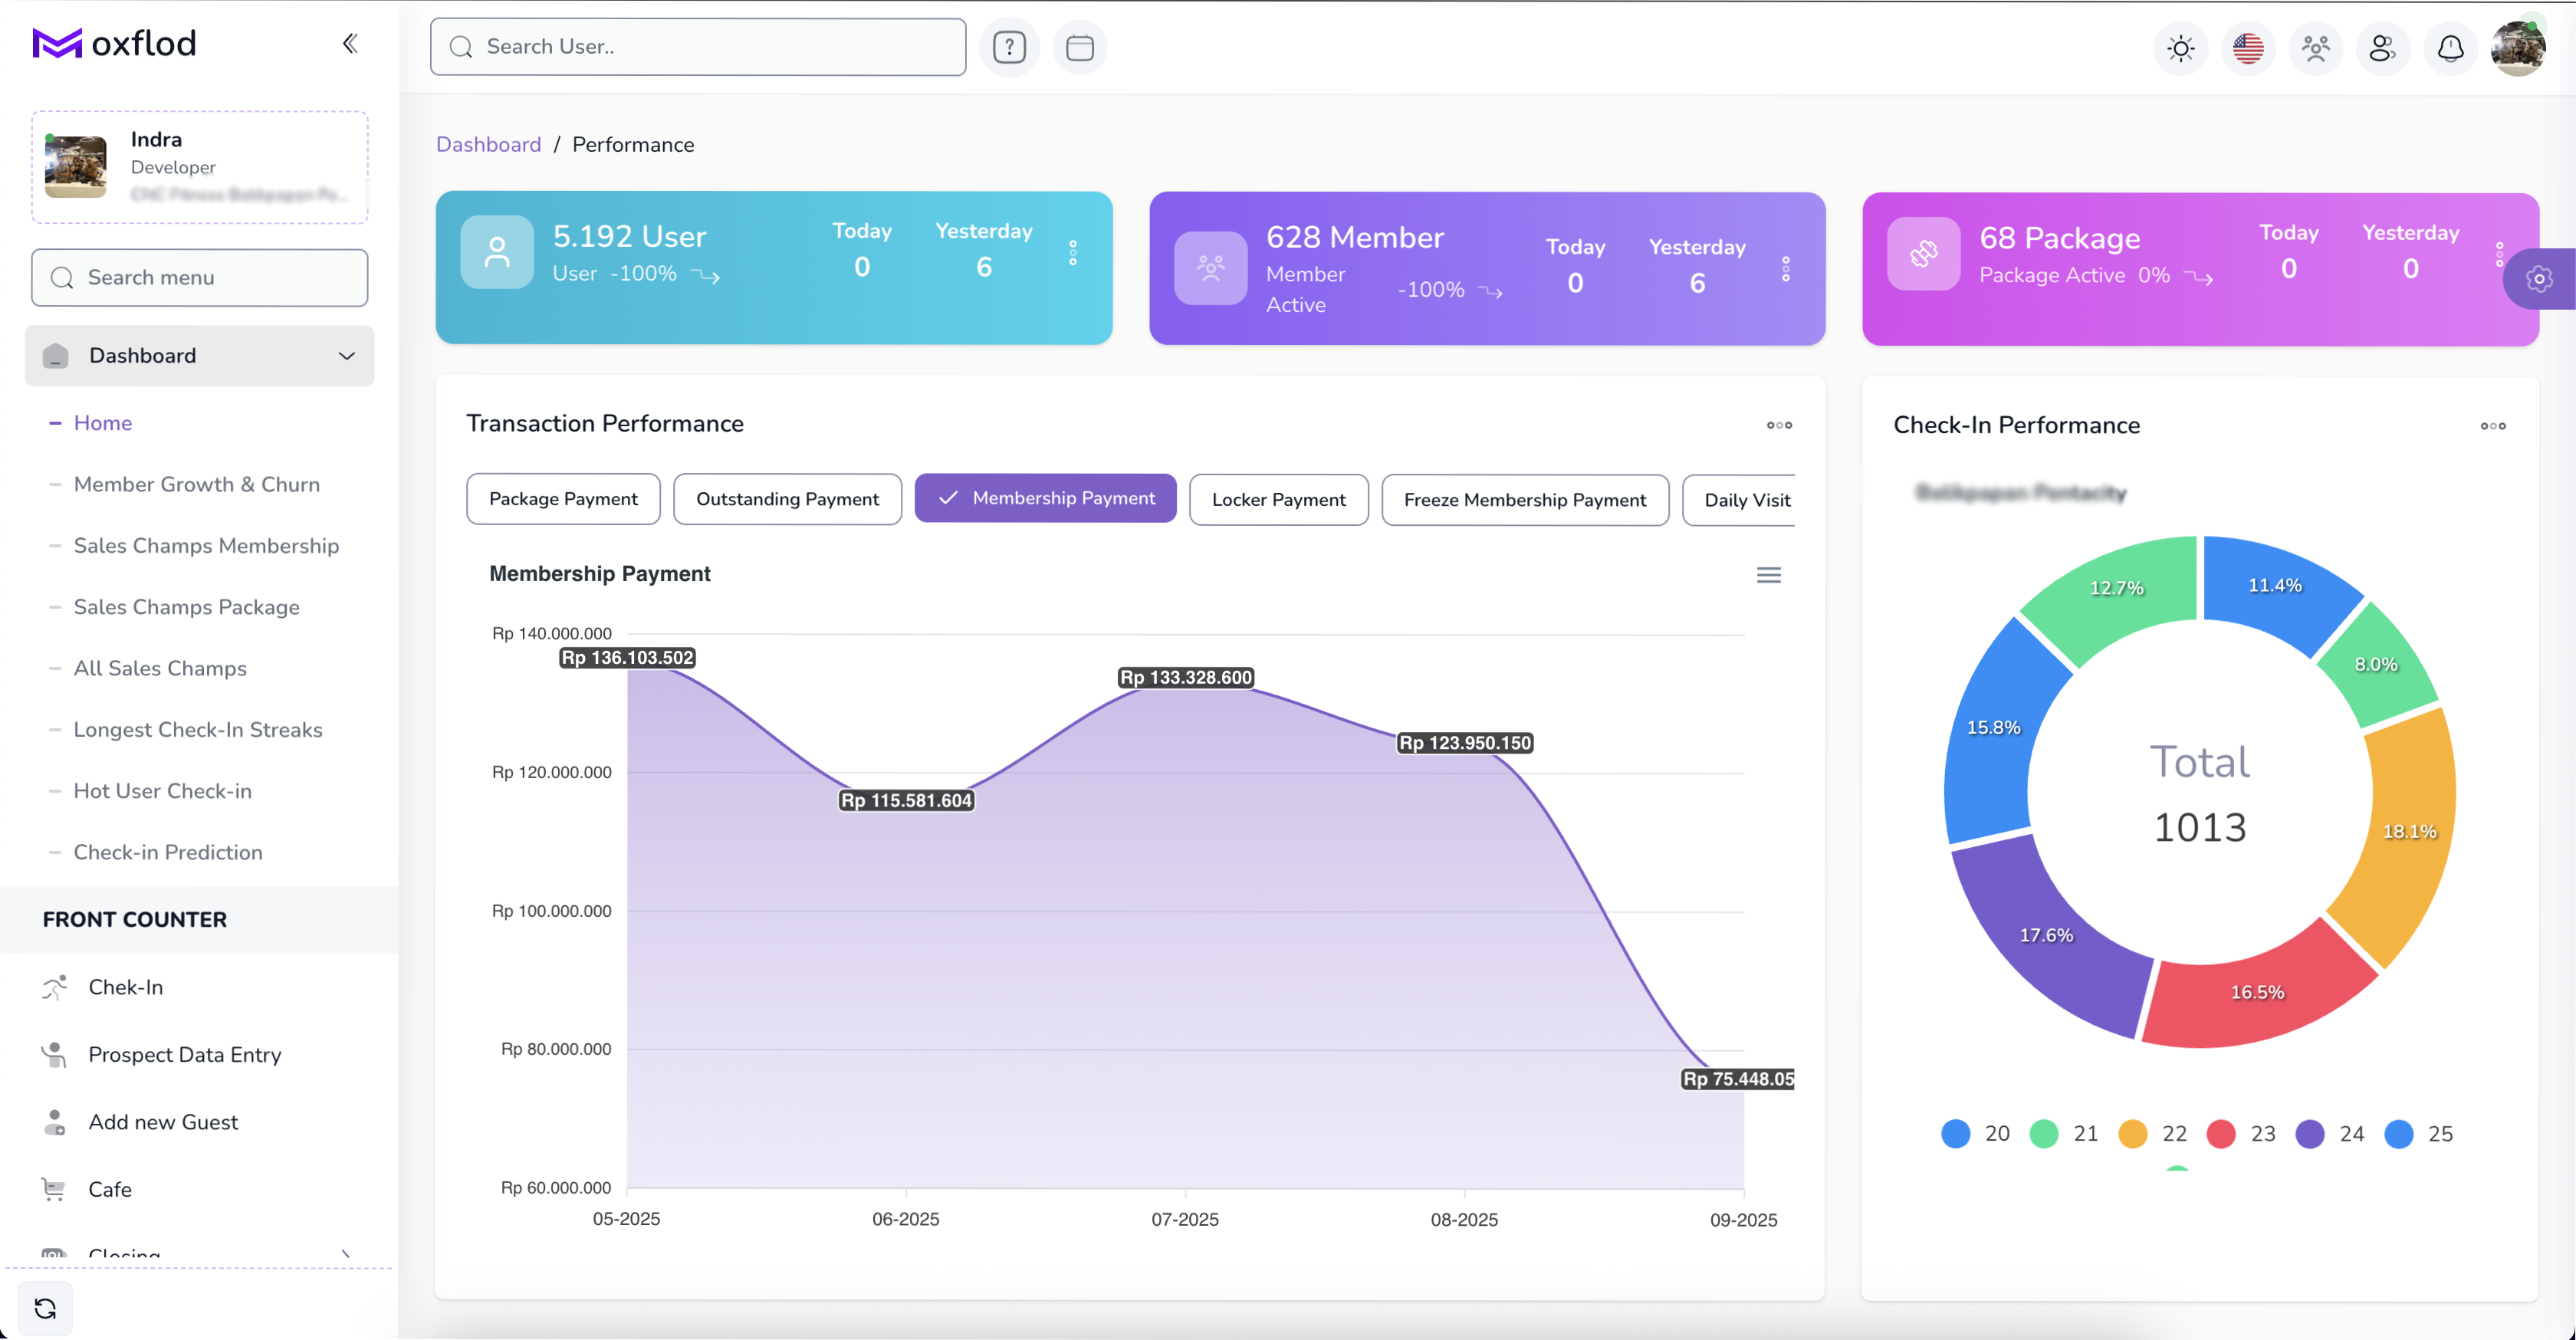Viewport: 2576px width, 1340px height.
Task: Click the Dashboard breadcrumb link
Action: click(x=488, y=144)
